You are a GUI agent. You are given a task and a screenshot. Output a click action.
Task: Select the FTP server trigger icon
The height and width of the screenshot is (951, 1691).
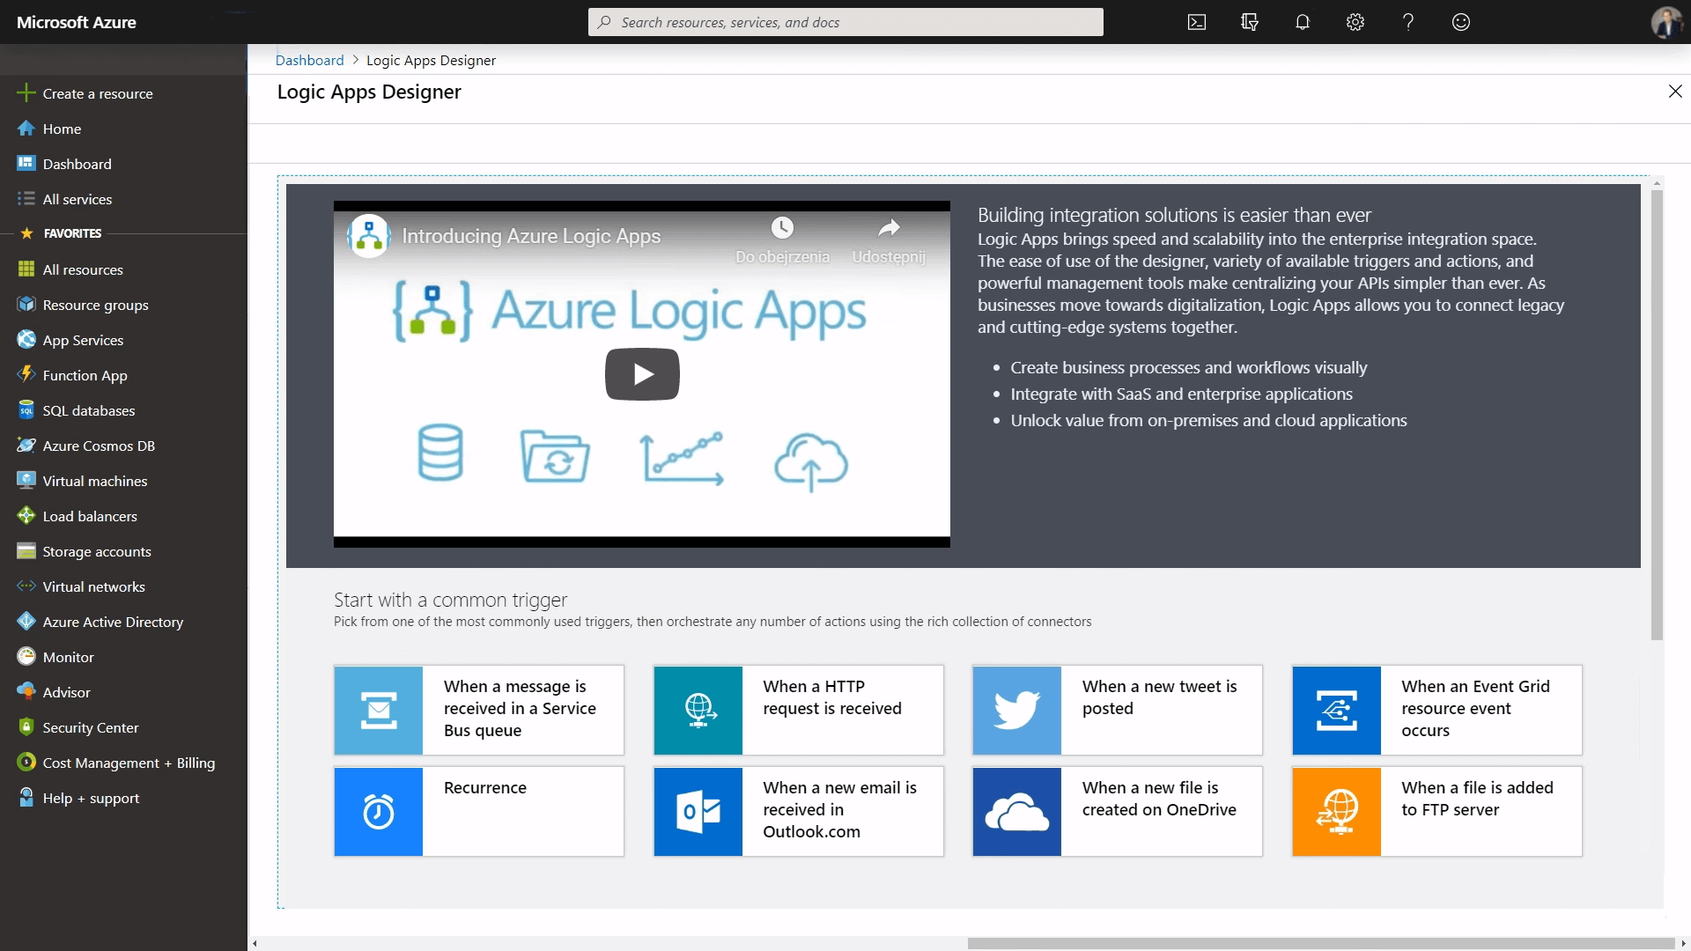(1337, 811)
